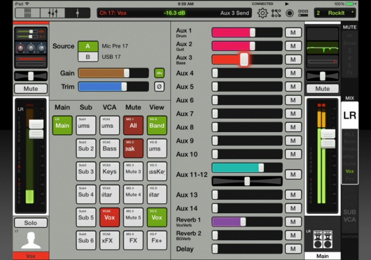Tap the play arrow in status bar
Viewport: 371px width, 260px height.
tap(287, 4)
